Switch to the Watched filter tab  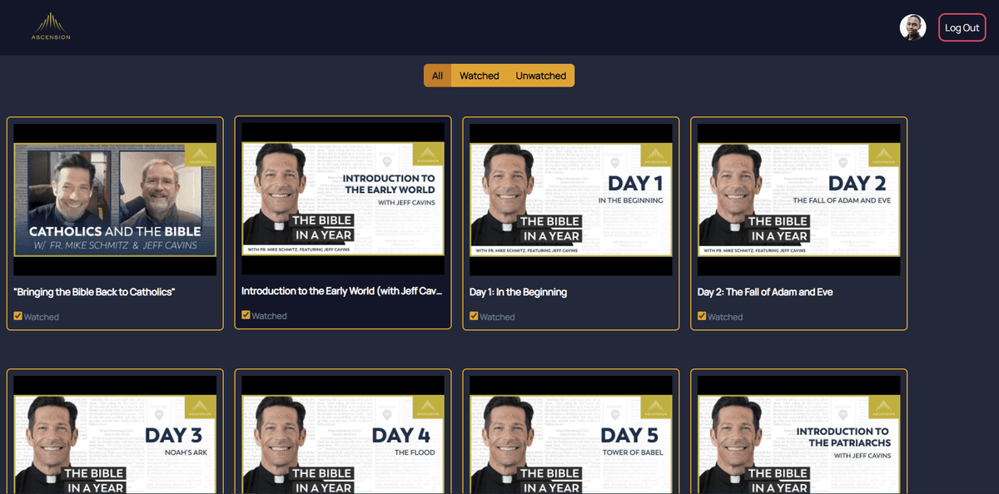[480, 76]
